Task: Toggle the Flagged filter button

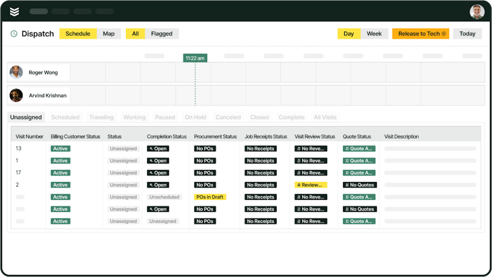Action: coord(161,34)
